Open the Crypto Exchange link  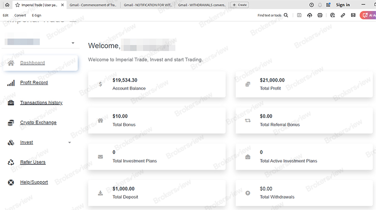(38, 122)
